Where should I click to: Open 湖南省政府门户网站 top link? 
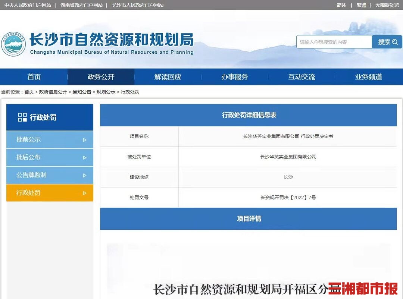[x=81, y=5]
